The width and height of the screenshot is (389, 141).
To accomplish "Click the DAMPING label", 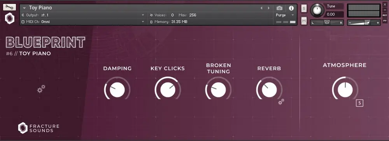I will [117, 69].
